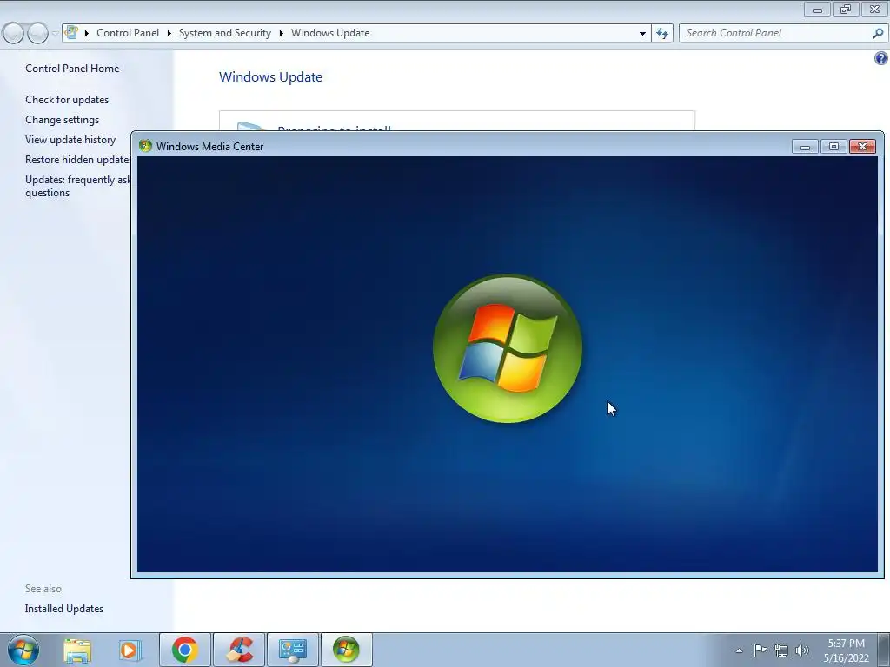This screenshot has width=890, height=667.
Task: Open Installed Updates link
Action: (64, 609)
